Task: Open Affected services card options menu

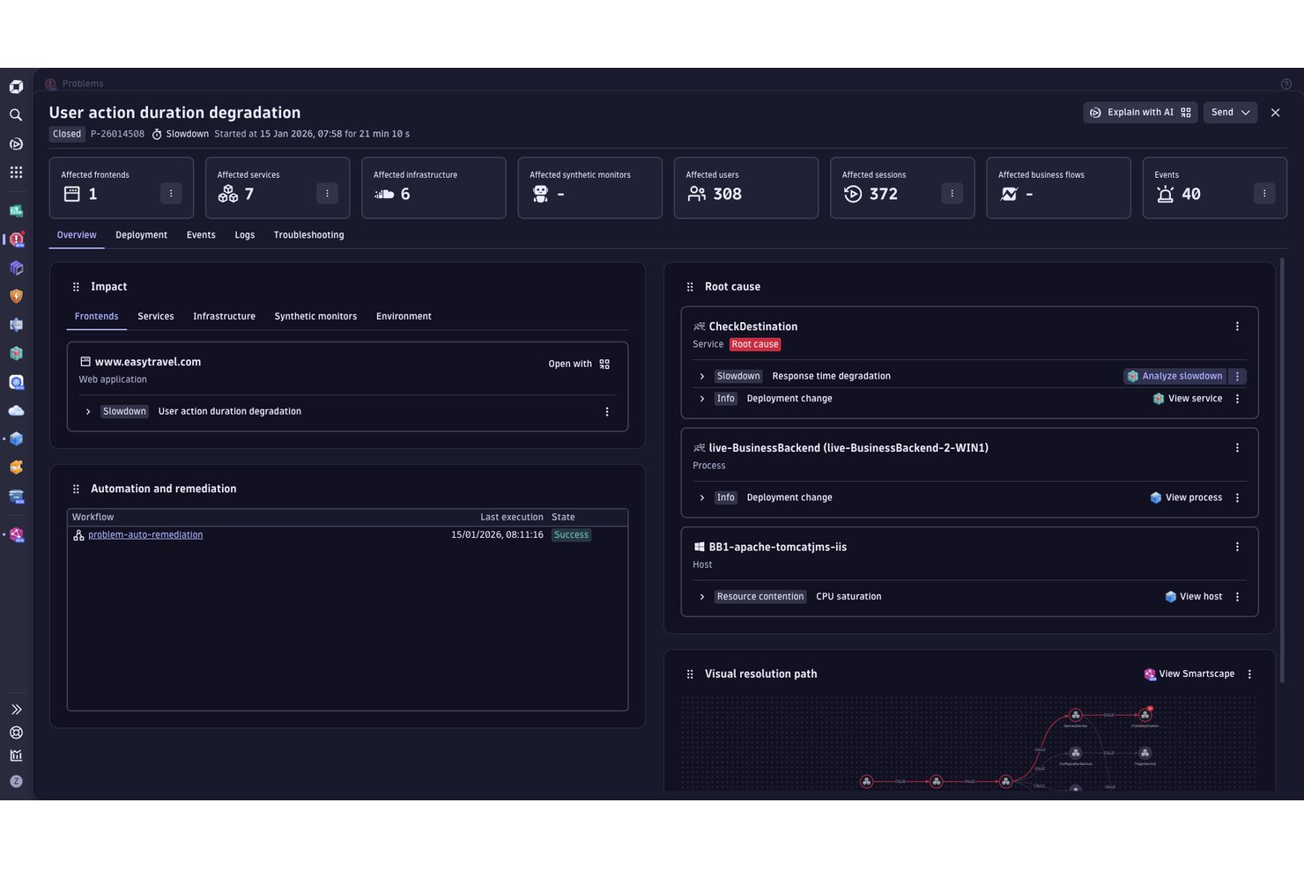Action: pyautogui.click(x=327, y=194)
